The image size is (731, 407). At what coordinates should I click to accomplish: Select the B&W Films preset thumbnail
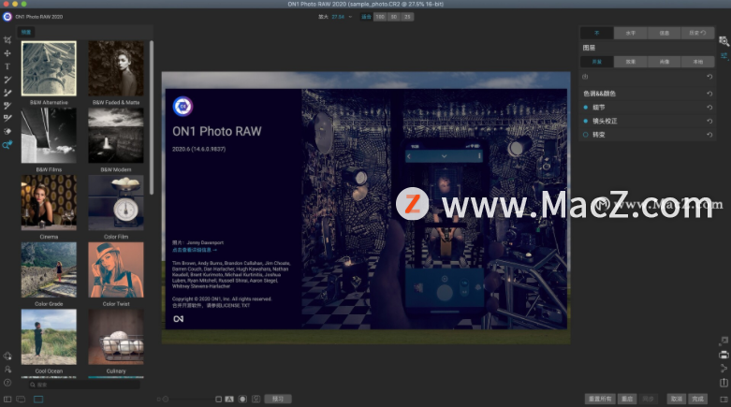pos(49,136)
